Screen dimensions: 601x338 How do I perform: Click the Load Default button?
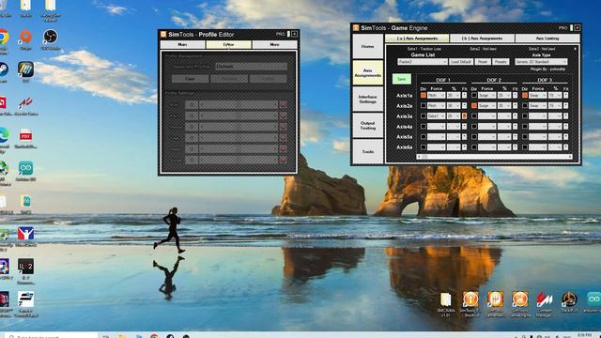click(461, 62)
